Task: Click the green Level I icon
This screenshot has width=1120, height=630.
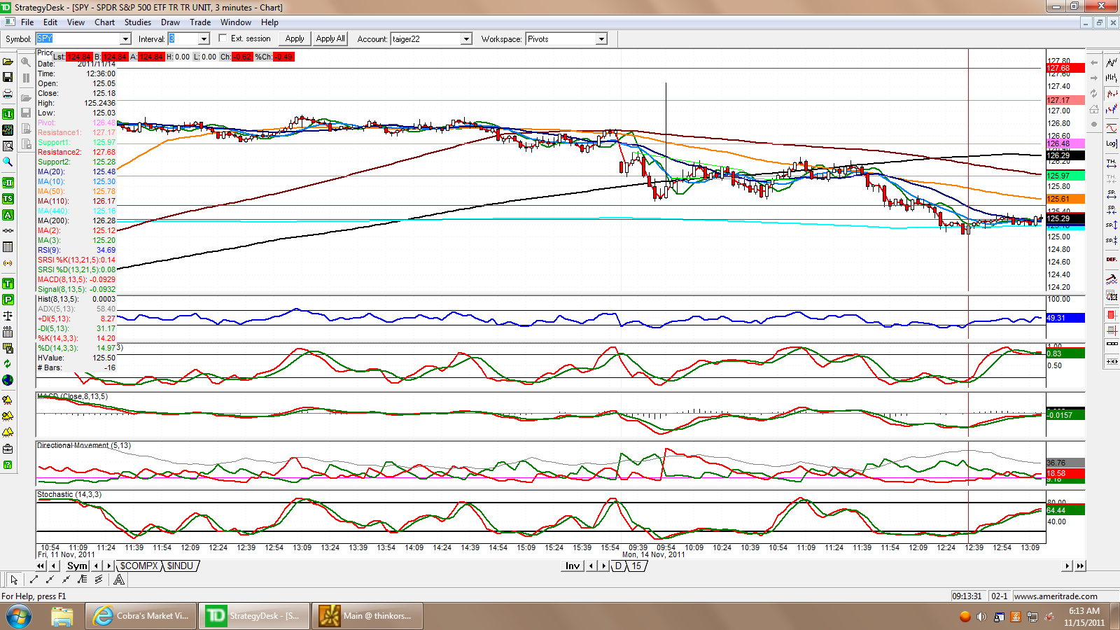Action: click(x=8, y=114)
